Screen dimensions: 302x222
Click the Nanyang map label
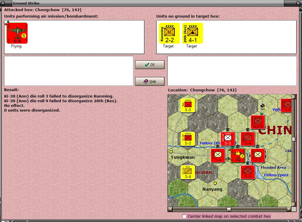[212, 189]
